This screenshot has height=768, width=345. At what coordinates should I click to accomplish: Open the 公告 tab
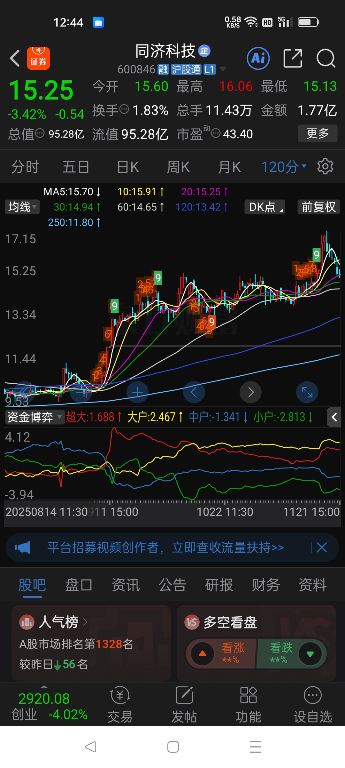172,585
